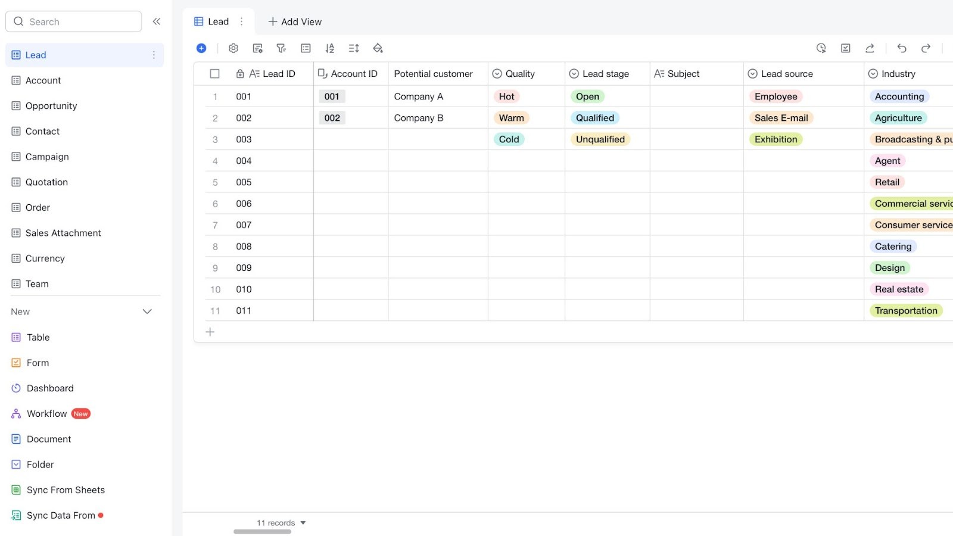
Task: Open the grid settings gear icon
Action: [x=233, y=48]
